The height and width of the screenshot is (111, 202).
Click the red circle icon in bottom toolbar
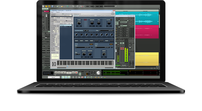click(x=82, y=77)
